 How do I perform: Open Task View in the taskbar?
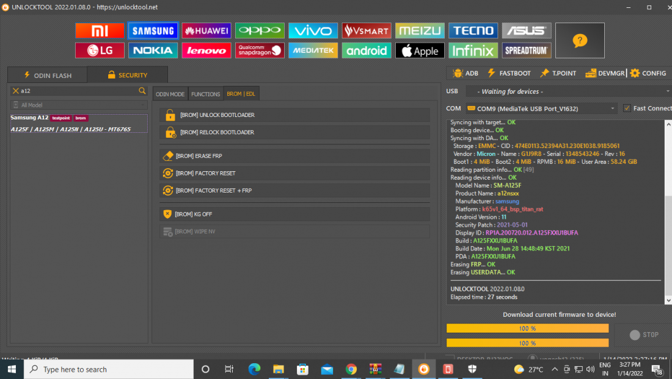(229, 369)
